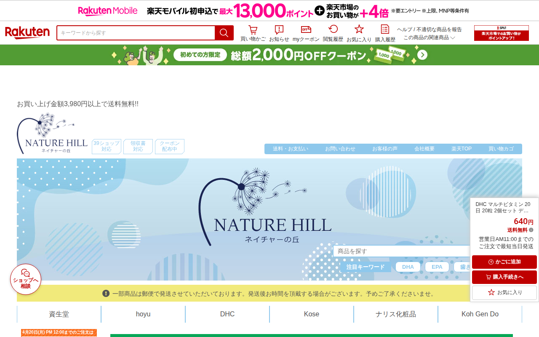The height and width of the screenshot is (337, 539).
Task: Open 買い物カゴ menu item
Action: 501,149
